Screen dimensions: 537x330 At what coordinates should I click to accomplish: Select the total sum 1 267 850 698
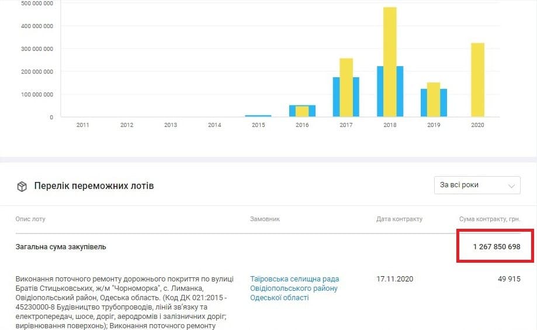tap(496, 246)
